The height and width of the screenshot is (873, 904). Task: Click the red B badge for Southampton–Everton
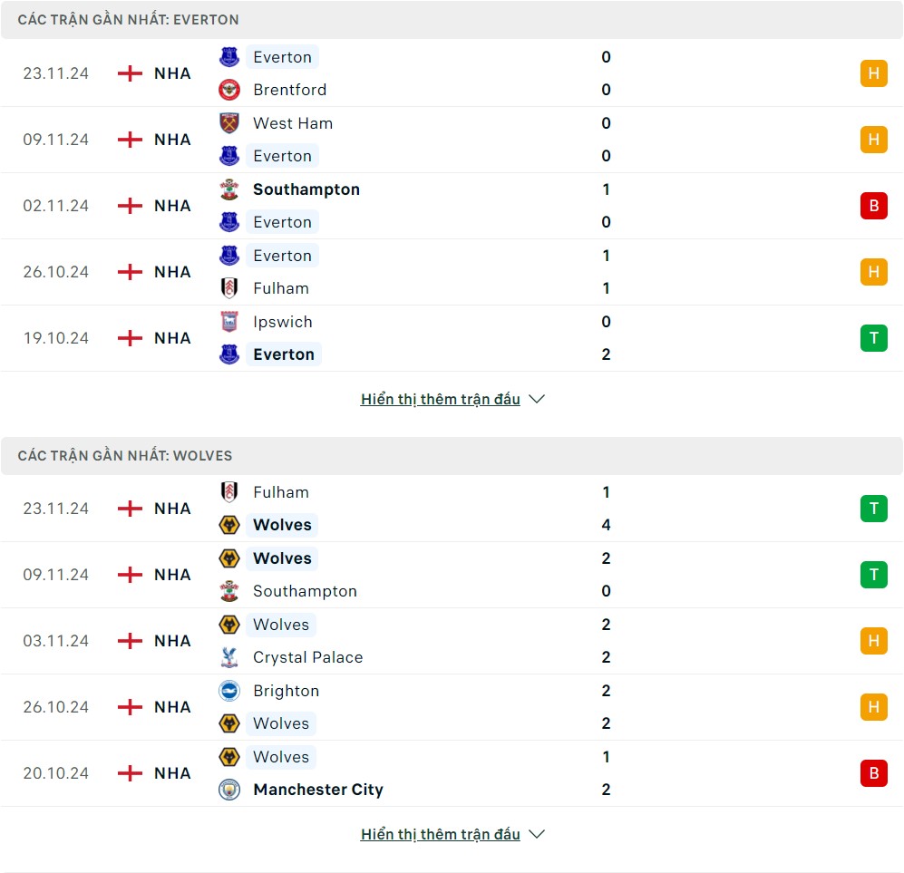coord(873,206)
